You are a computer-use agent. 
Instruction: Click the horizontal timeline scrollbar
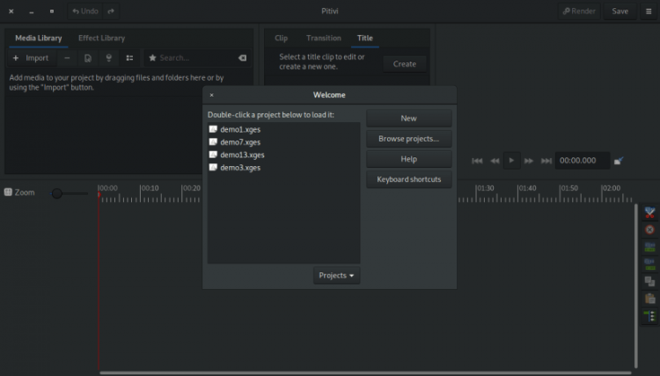tap(365, 372)
